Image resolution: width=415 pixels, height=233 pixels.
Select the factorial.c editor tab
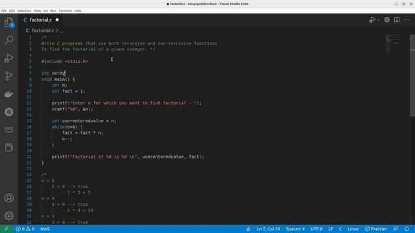40,20
